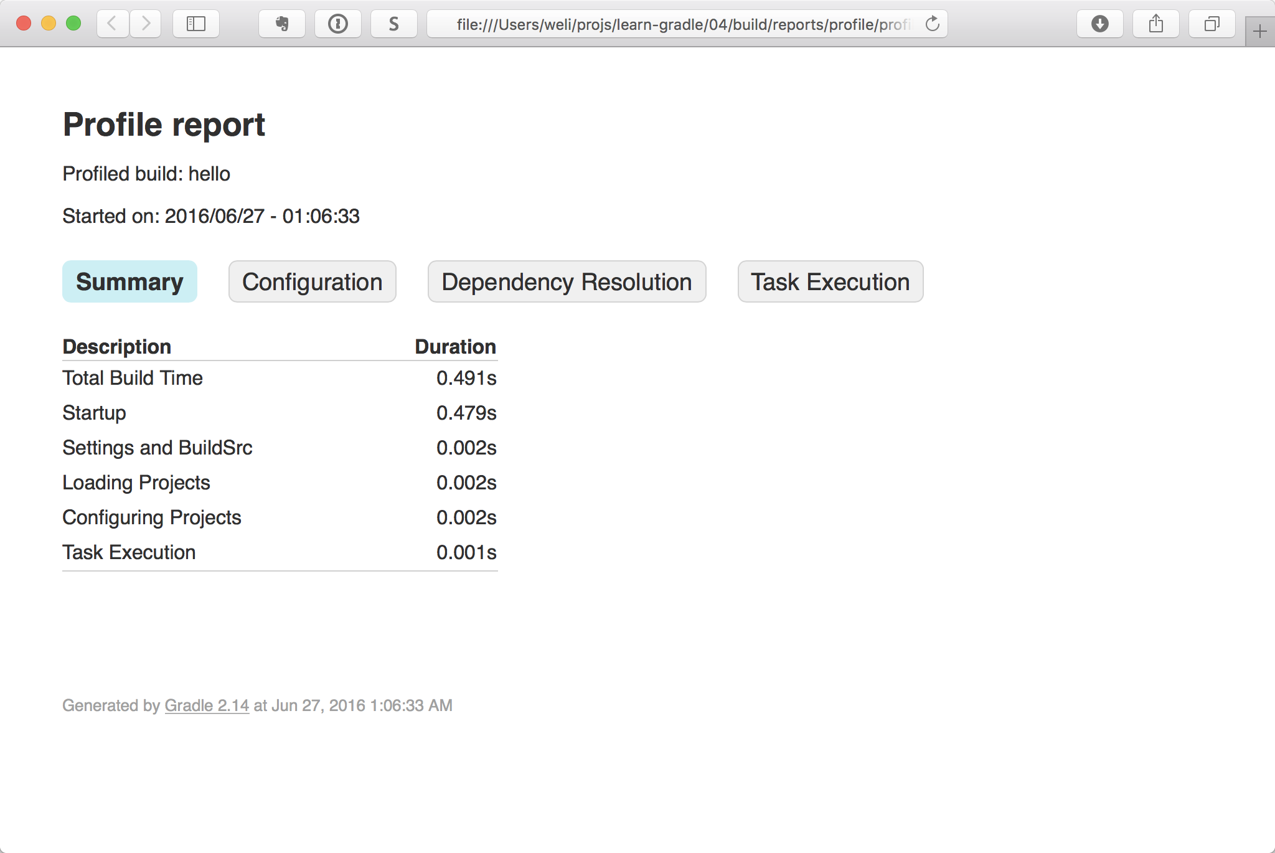
Task: Click the S extension toolbar icon
Action: pos(393,24)
